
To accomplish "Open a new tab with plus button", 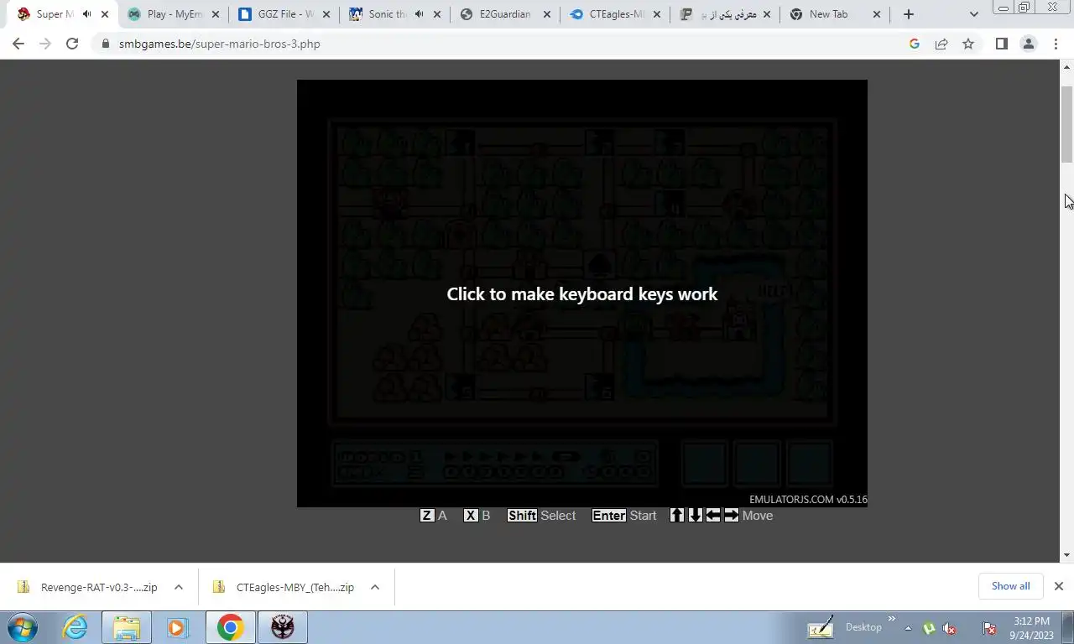I will (x=909, y=14).
